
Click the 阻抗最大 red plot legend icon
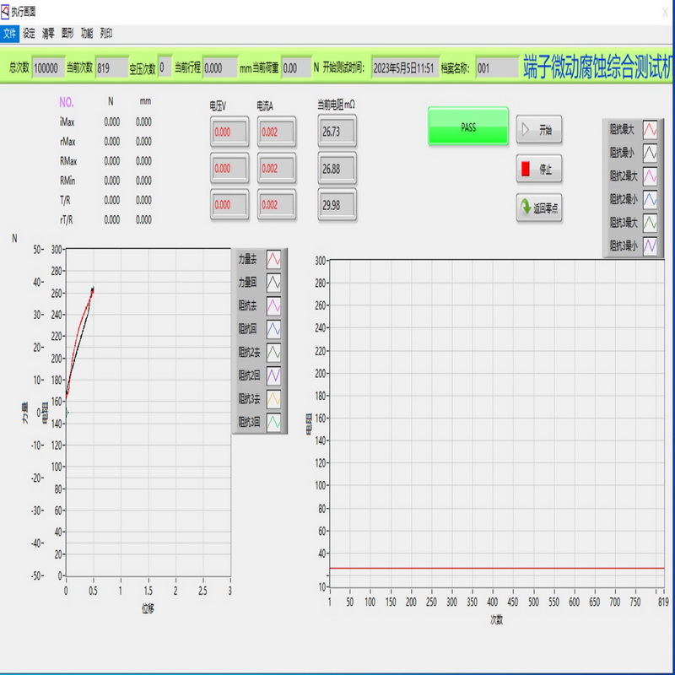651,130
